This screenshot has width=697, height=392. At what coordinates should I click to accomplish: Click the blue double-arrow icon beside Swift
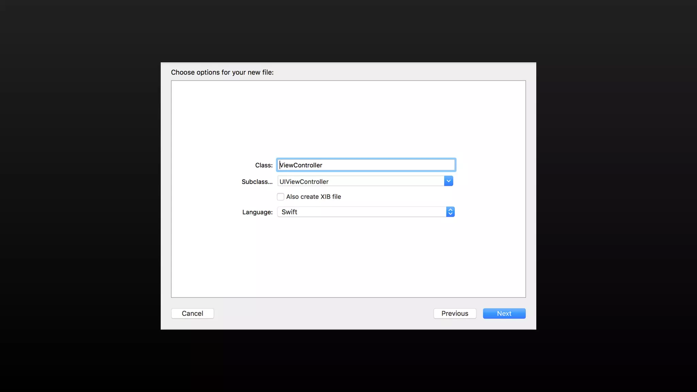[450, 212]
